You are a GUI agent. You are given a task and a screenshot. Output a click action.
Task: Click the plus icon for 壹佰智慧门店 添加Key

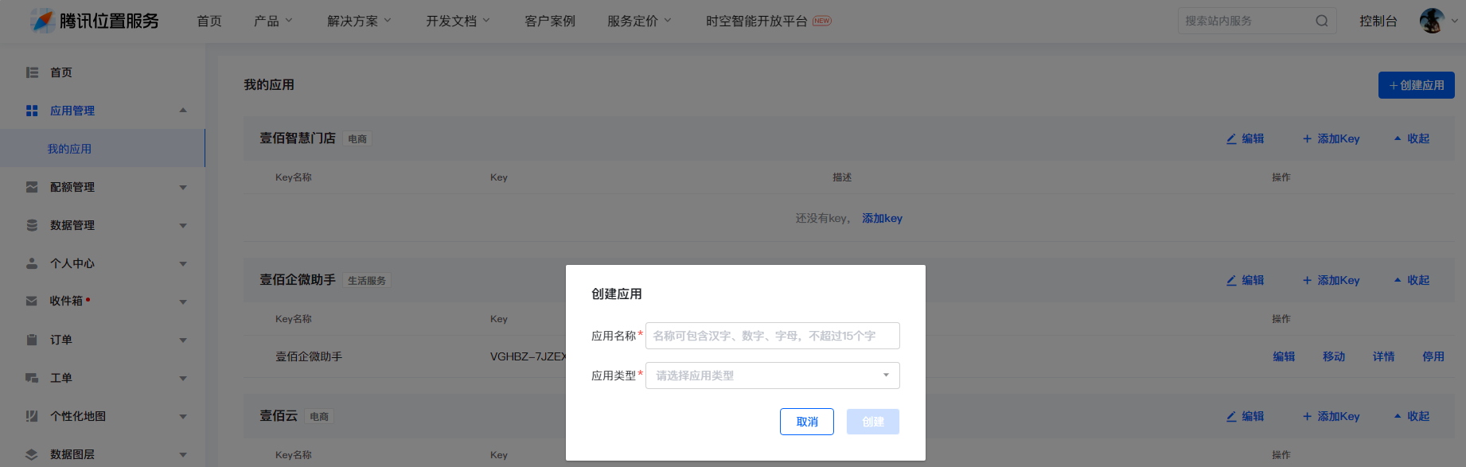pyautogui.click(x=1307, y=138)
